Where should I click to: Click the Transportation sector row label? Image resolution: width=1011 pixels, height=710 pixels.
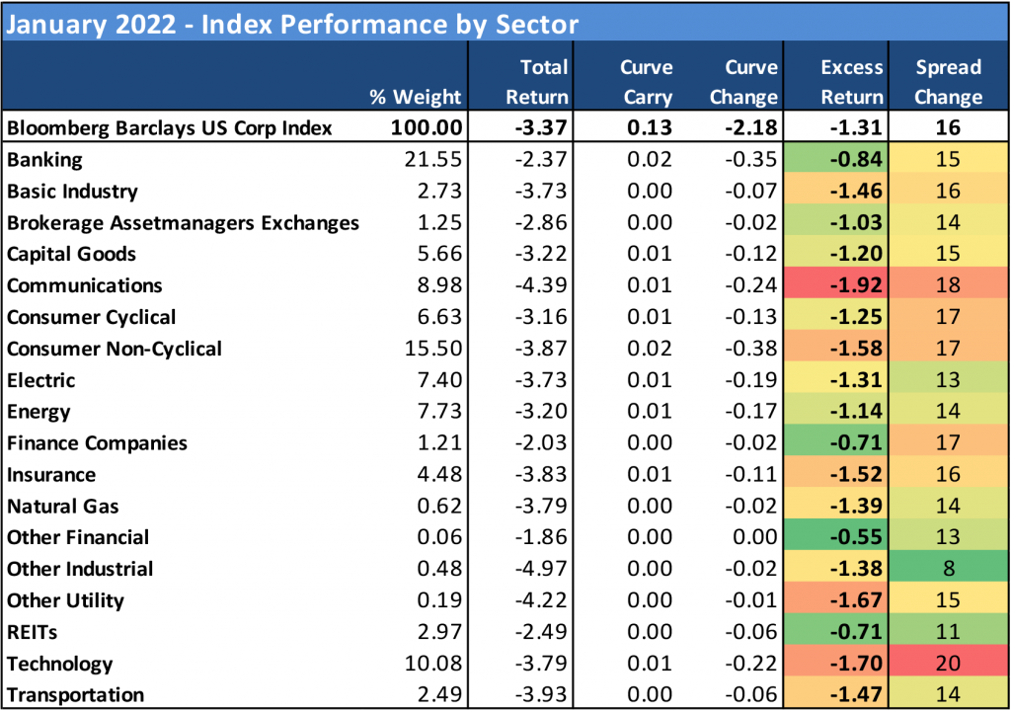[x=74, y=695]
